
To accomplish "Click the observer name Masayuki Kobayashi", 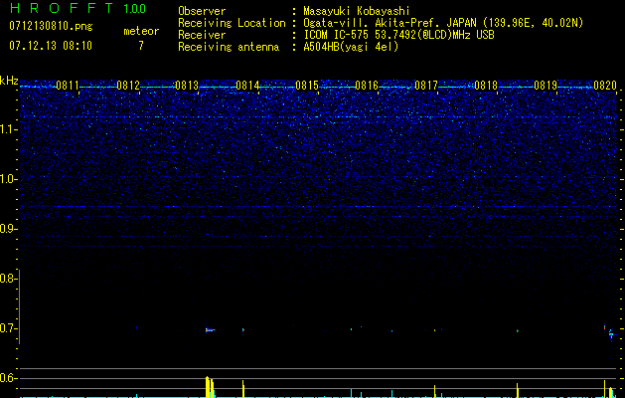I will tap(357, 11).
